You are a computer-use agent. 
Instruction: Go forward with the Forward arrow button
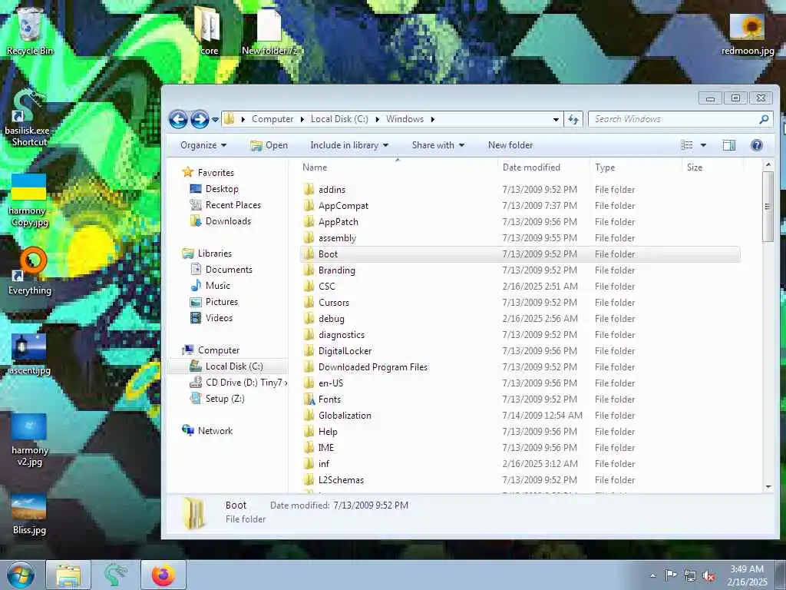coord(200,119)
